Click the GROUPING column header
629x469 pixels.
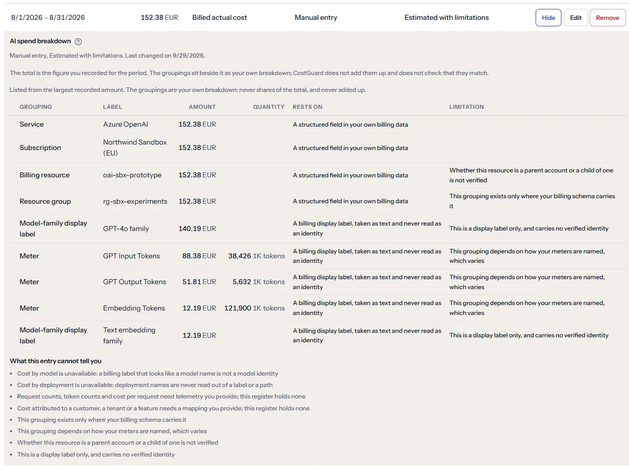click(36, 107)
